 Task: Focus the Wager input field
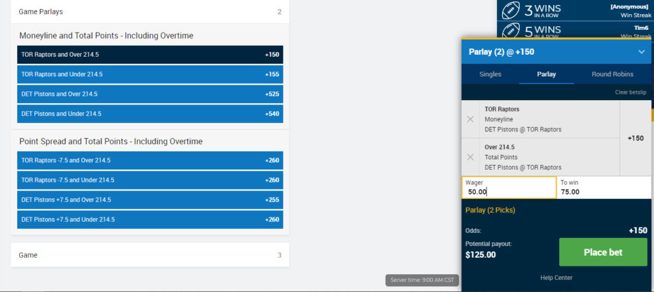(x=509, y=187)
